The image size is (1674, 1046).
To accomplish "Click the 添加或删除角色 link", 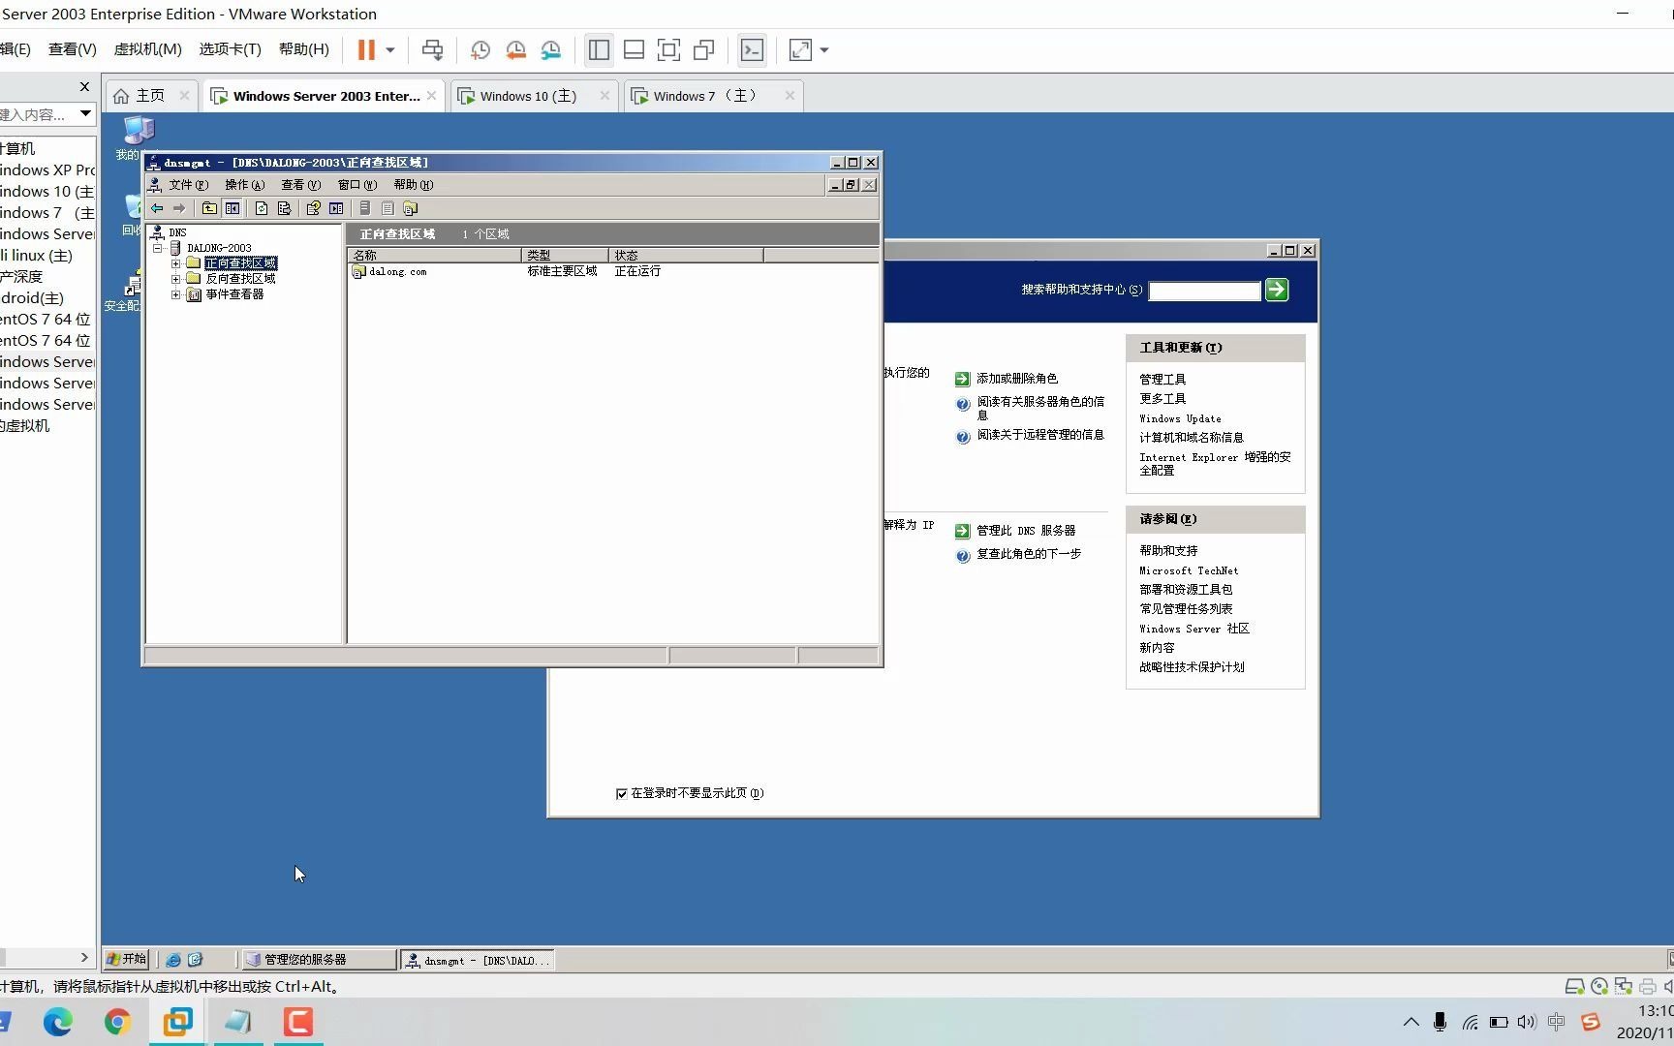I will [x=1016, y=379].
